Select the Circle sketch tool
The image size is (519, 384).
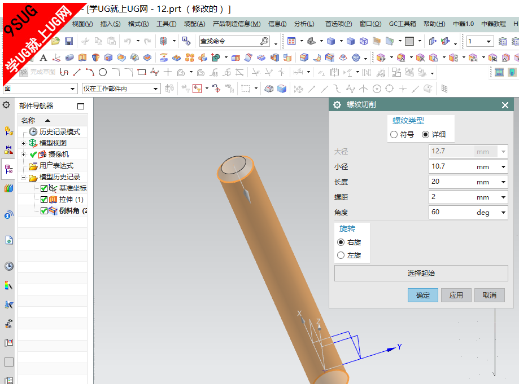[103, 72]
